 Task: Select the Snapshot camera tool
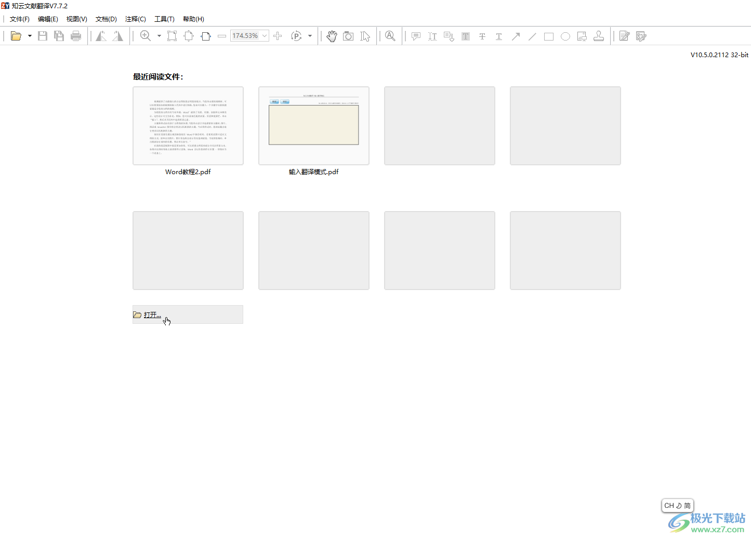coord(348,36)
